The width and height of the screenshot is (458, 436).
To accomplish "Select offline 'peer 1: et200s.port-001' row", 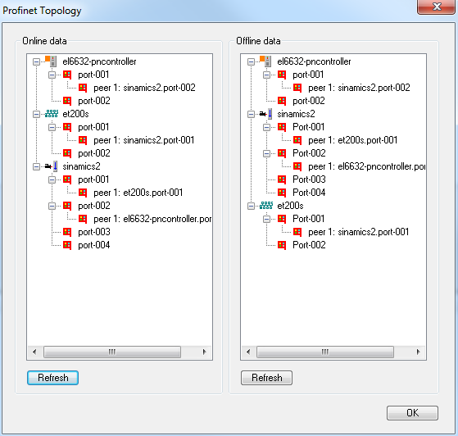I will click(353, 140).
